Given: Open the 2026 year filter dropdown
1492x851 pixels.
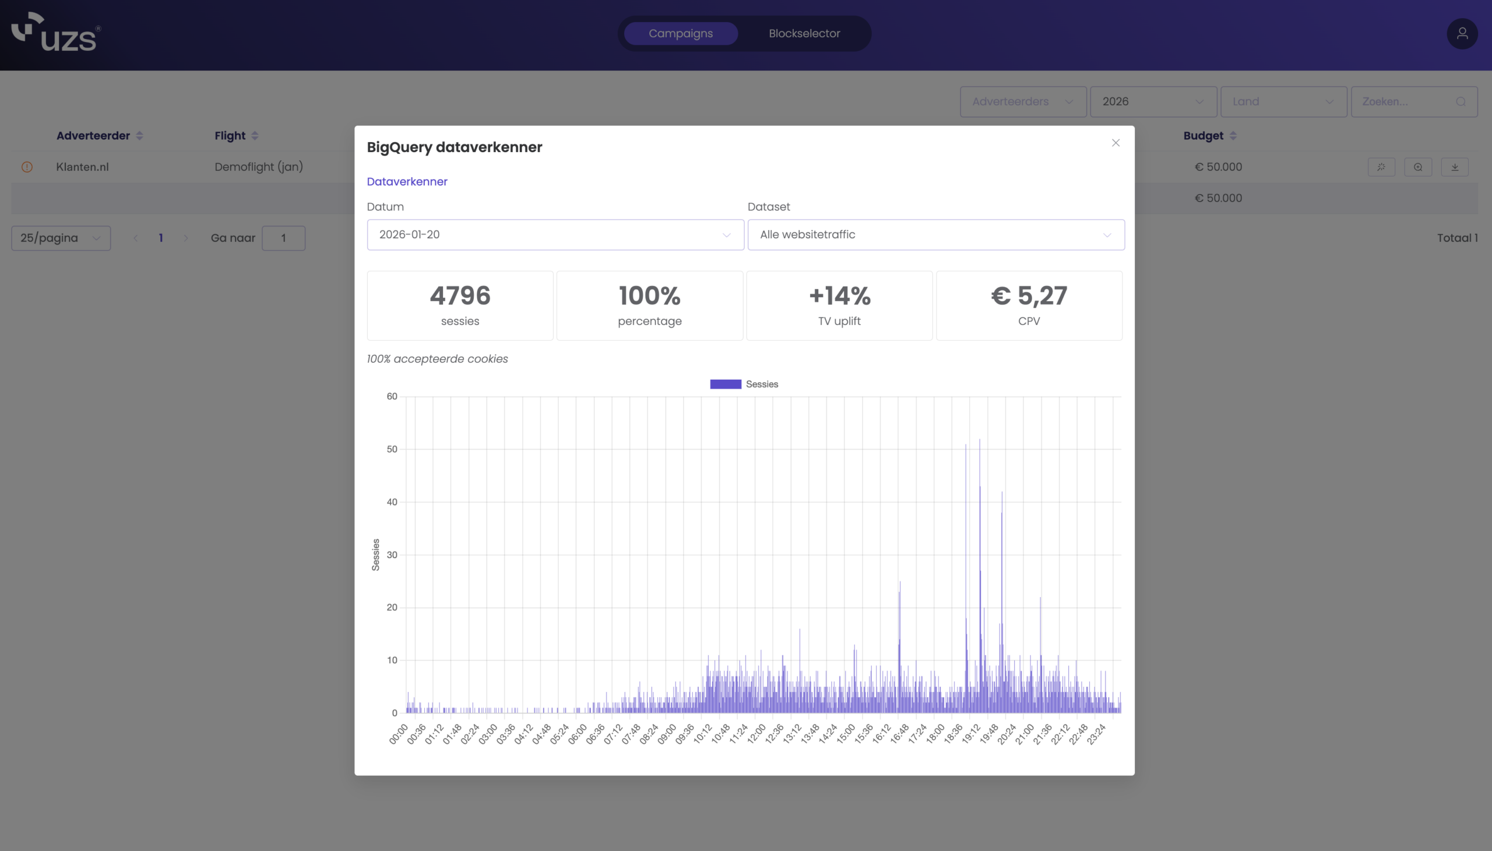Looking at the screenshot, I should point(1153,102).
